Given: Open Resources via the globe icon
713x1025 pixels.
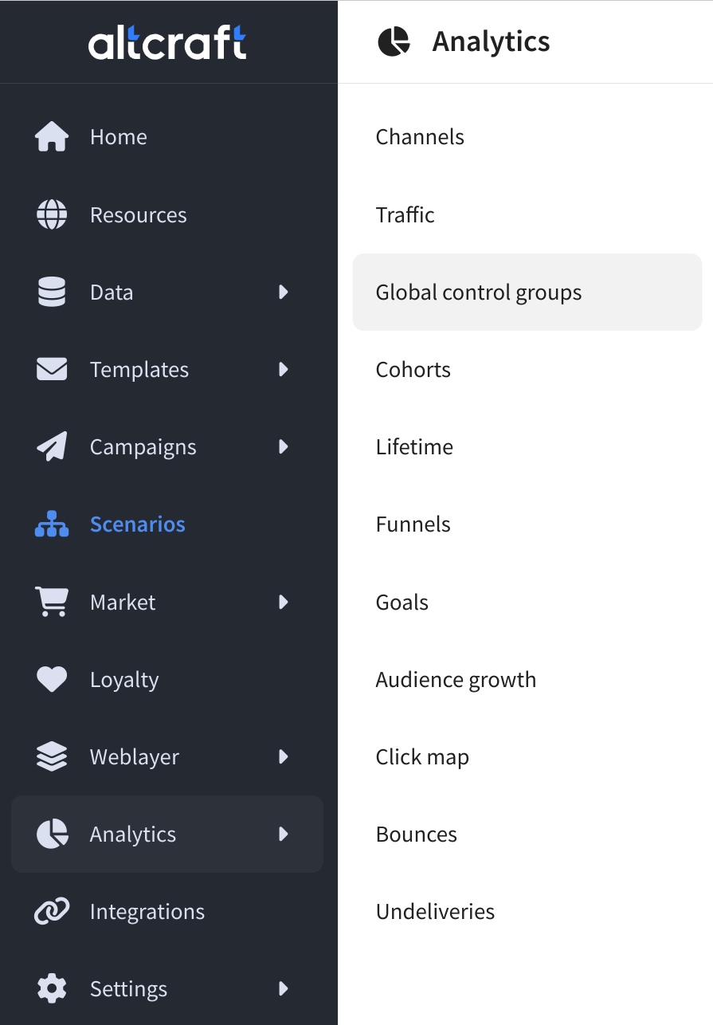Looking at the screenshot, I should [52, 214].
